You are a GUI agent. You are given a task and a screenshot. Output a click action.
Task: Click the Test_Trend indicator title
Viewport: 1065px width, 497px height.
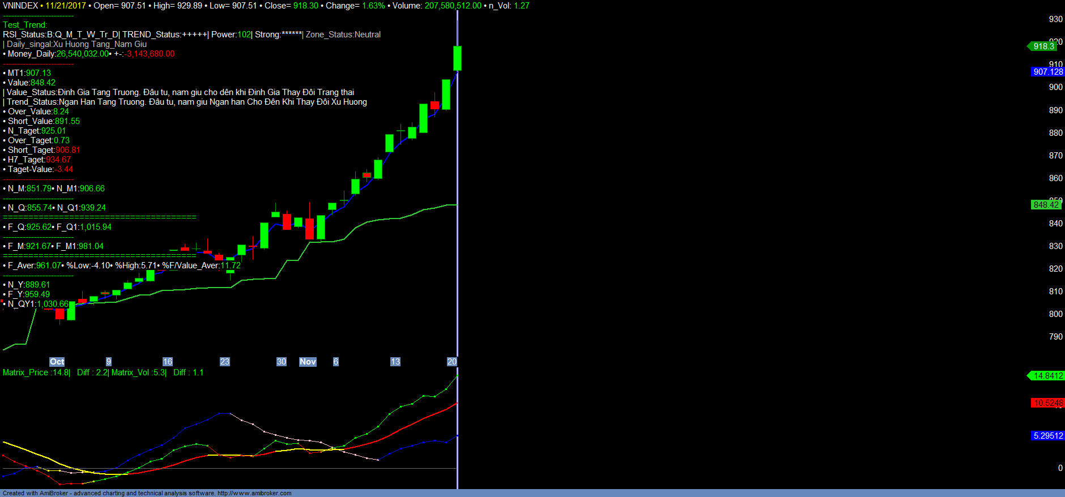[x=25, y=25]
